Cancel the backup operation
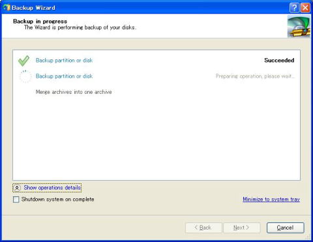The height and width of the screenshot is (242, 313). click(x=285, y=228)
